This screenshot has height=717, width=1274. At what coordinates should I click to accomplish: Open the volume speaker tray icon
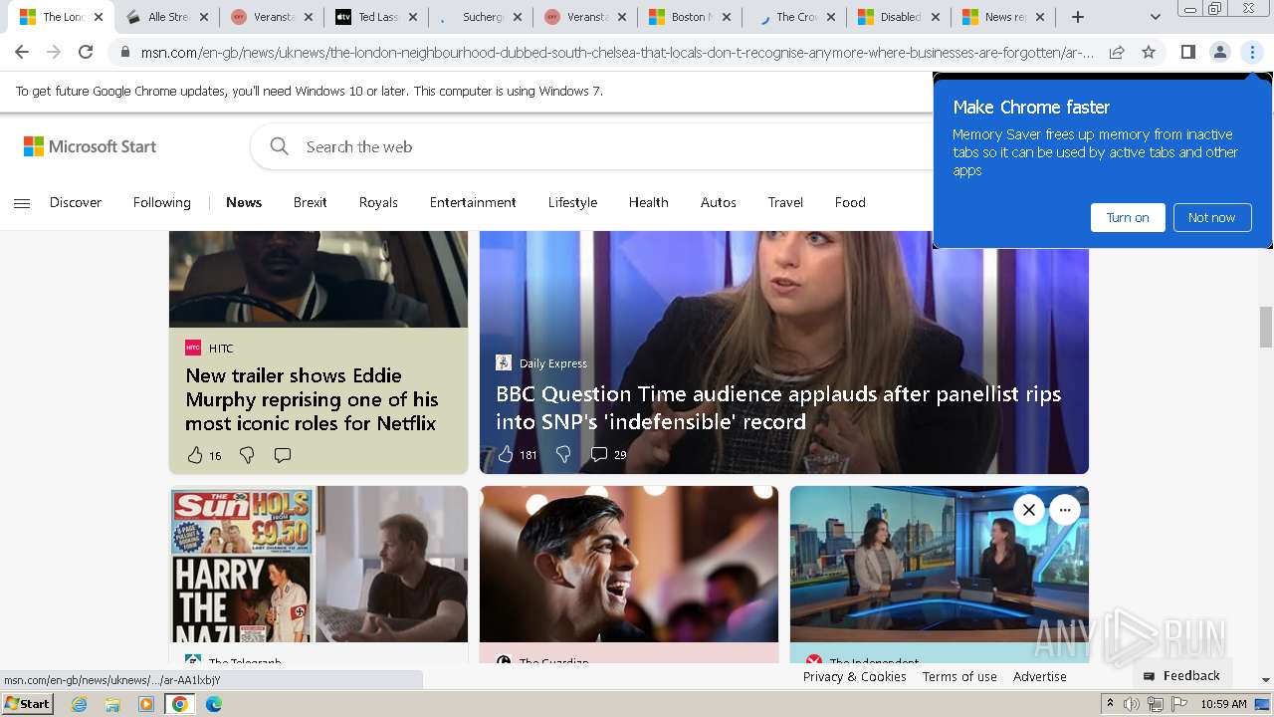click(1132, 704)
